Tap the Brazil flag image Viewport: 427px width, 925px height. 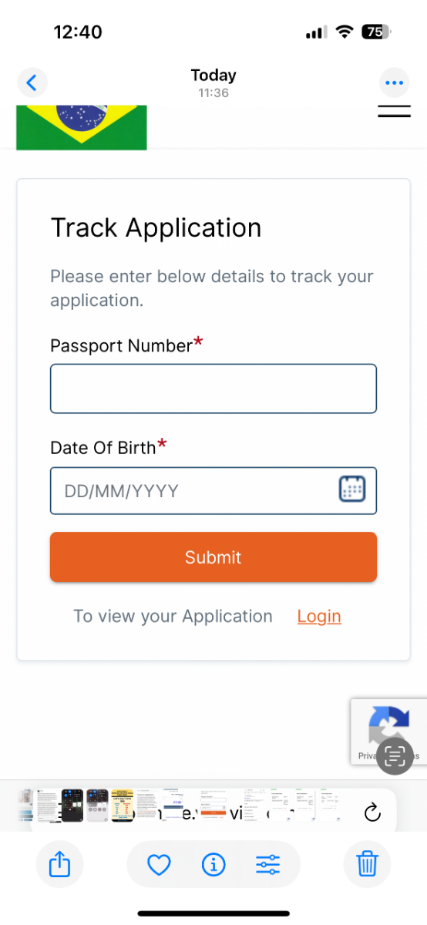click(x=82, y=127)
